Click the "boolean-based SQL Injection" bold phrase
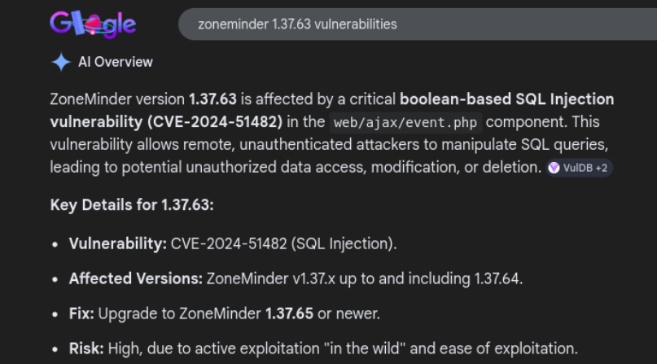 tap(506, 99)
